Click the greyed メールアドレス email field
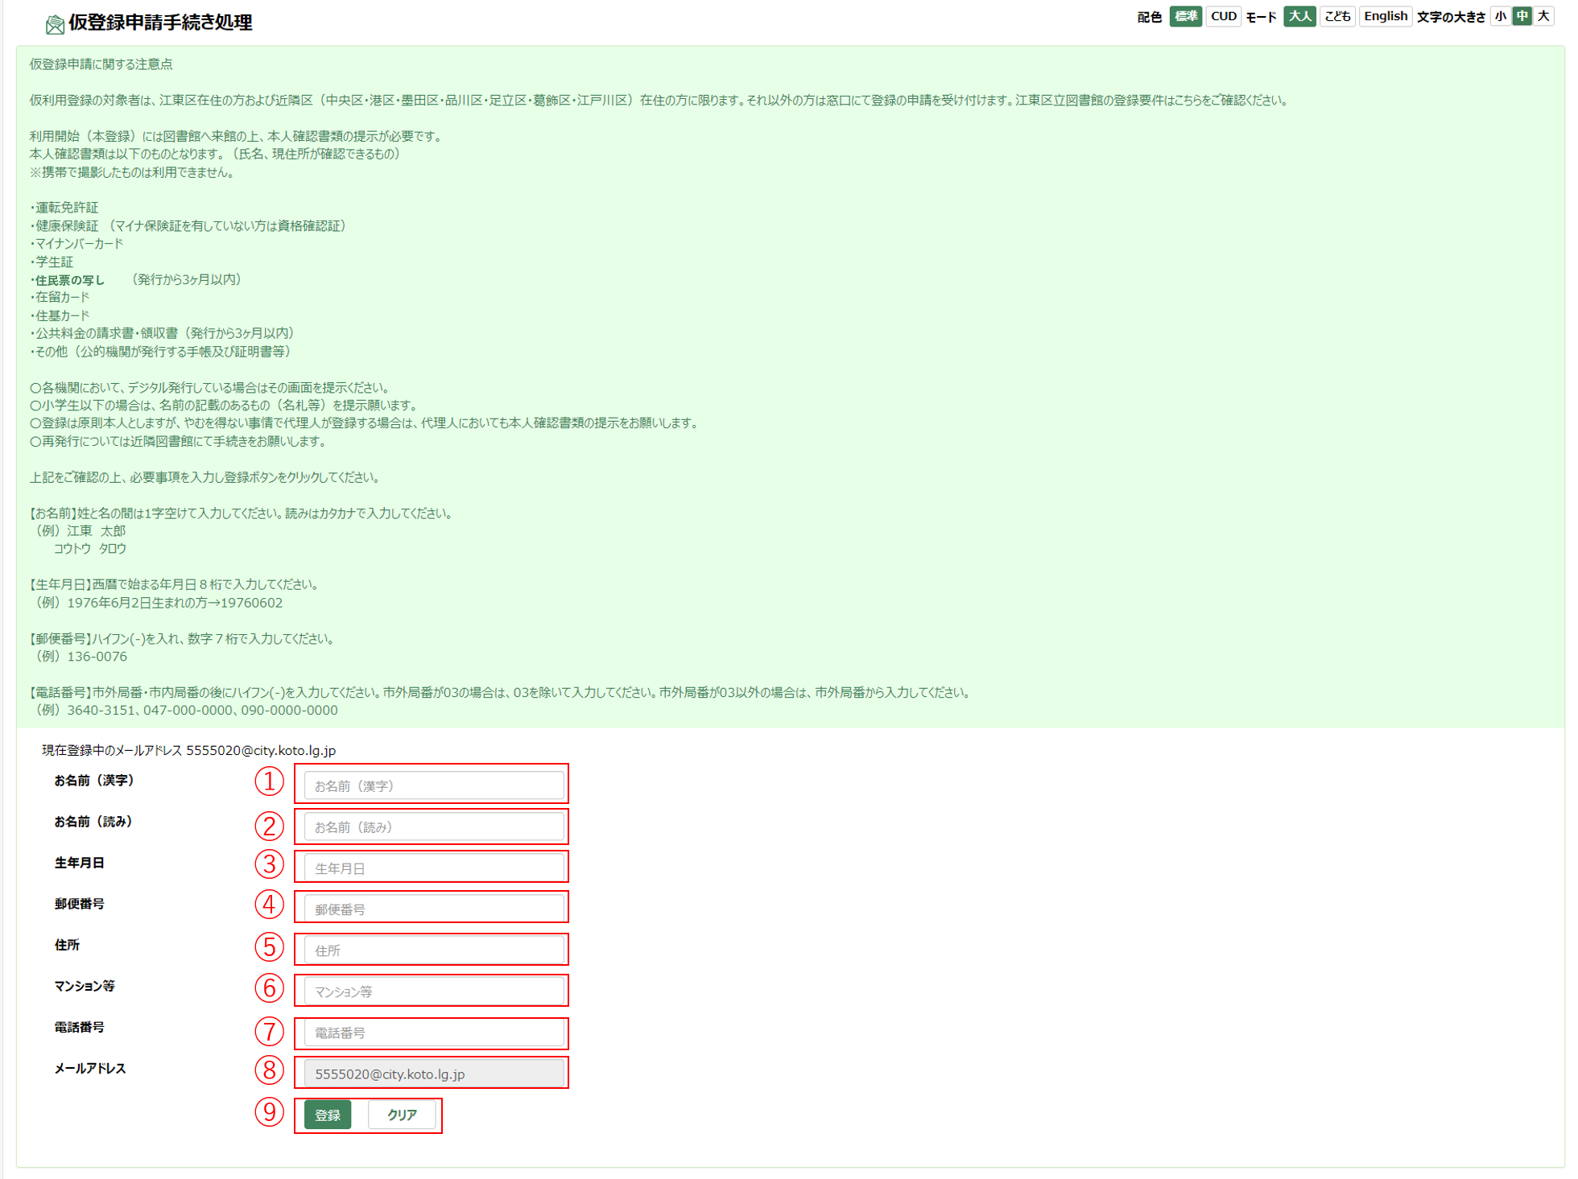Viewport: 1578px width, 1179px height. 433,1074
